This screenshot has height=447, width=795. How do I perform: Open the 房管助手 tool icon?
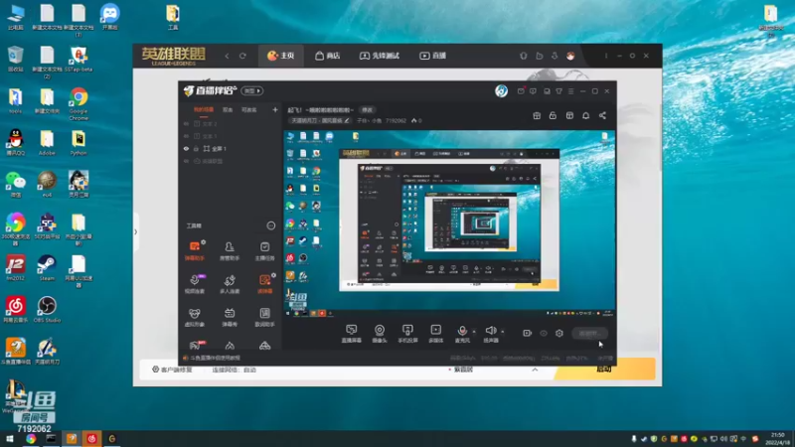230,250
